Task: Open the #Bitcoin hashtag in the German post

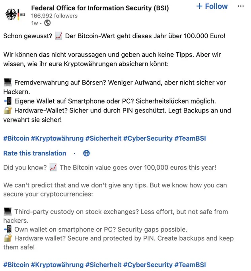Action: click(x=16, y=138)
